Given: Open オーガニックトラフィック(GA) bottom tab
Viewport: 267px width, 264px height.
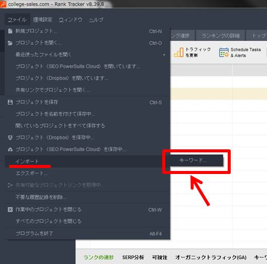Looking at the screenshot, I should coord(211,257).
